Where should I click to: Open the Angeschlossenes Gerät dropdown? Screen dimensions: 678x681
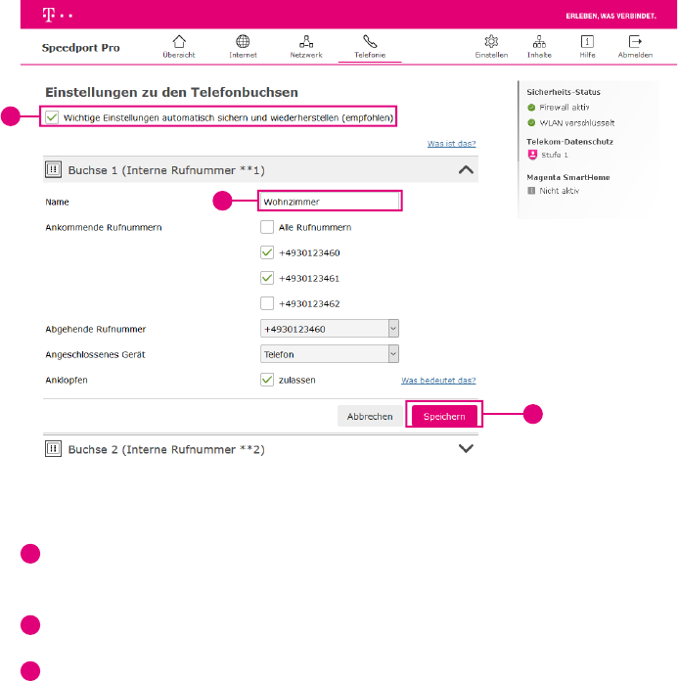[x=330, y=354]
